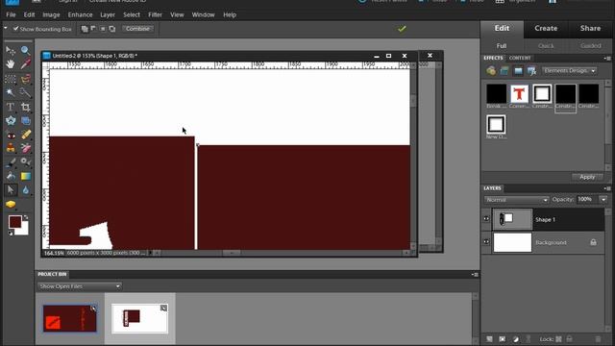This screenshot has height=346, width=615.
Task: Select the Eyedropper tool
Action: (26, 64)
